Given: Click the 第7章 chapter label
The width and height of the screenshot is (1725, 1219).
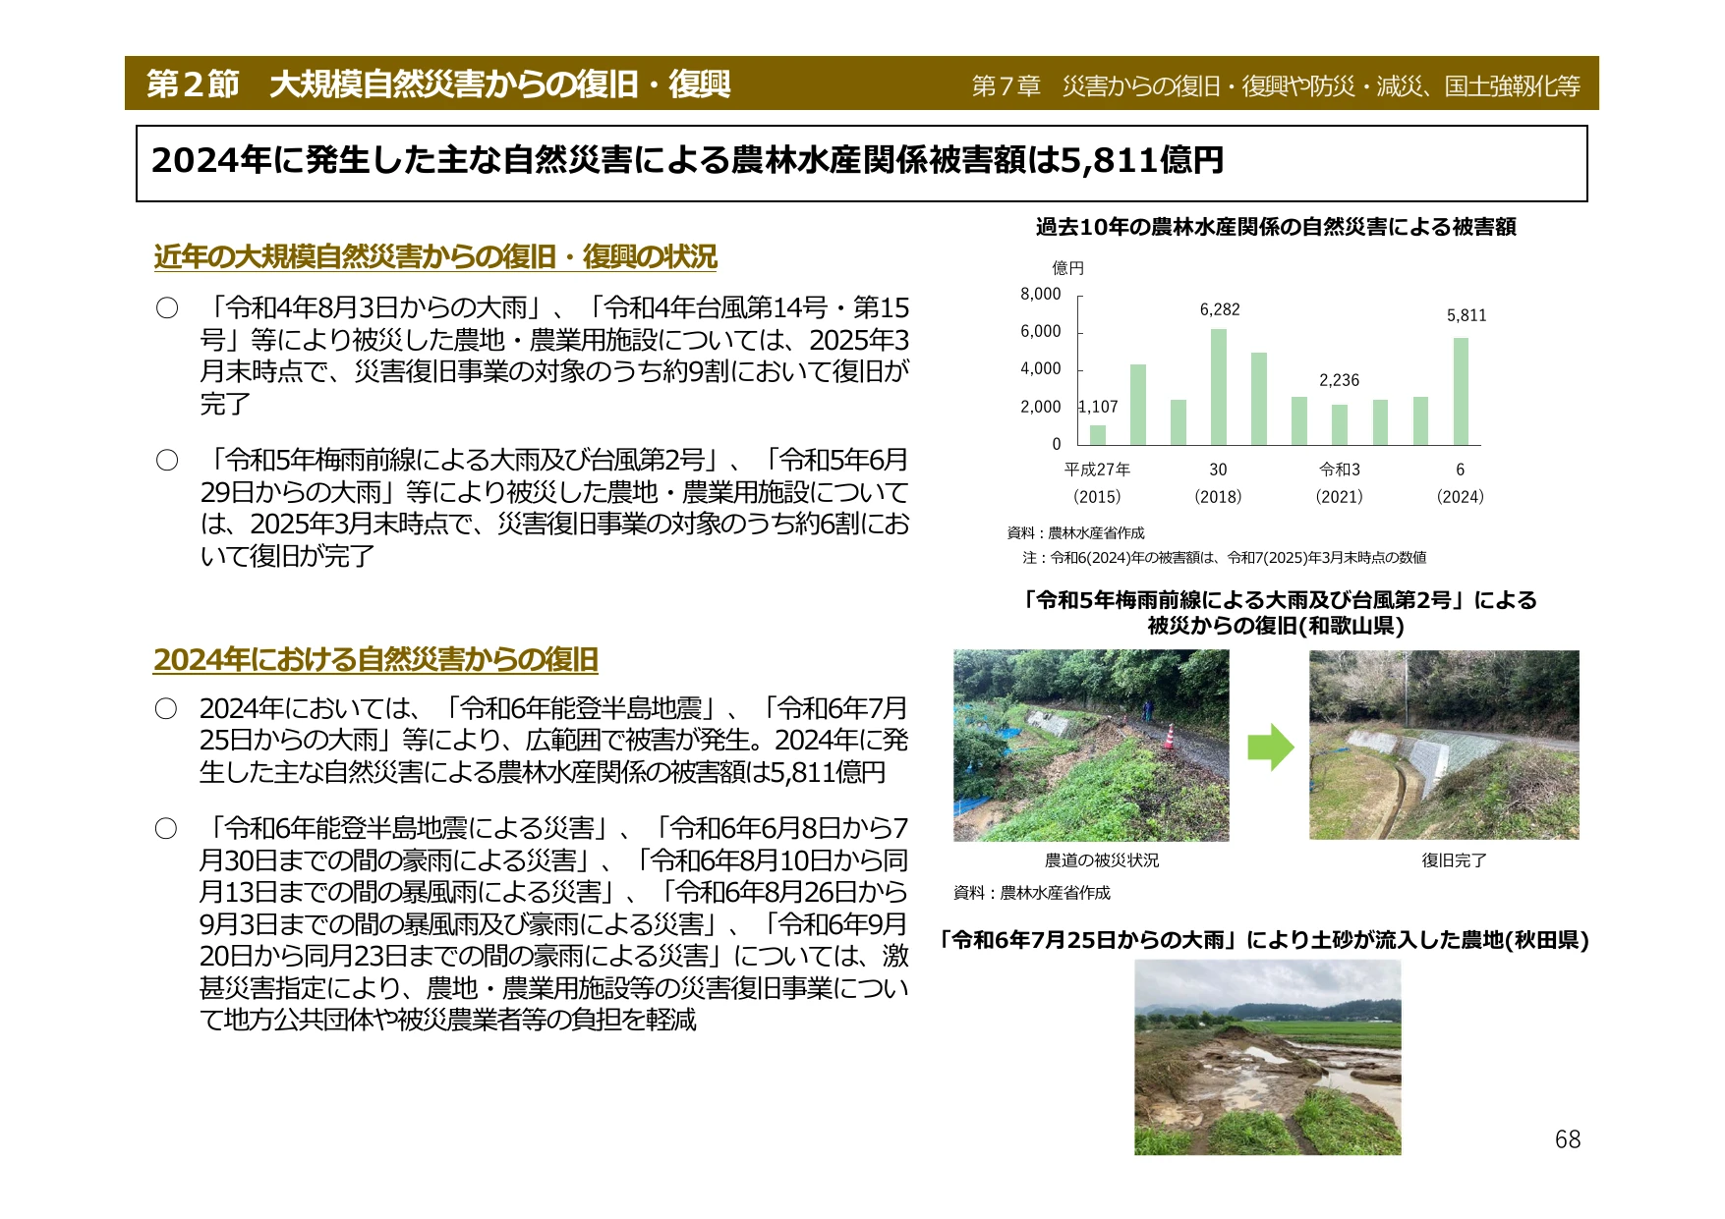Looking at the screenshot, I should click(x=1006, y=86).
